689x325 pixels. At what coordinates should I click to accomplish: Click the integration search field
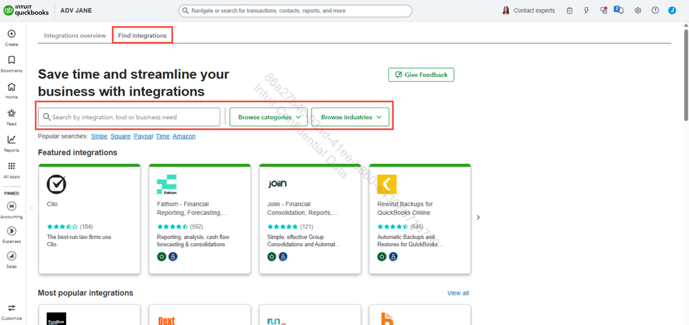(x=129, y=117)
